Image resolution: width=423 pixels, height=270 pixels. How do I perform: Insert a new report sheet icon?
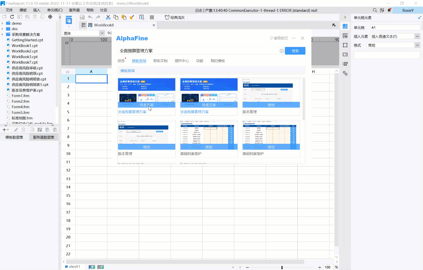point(92,267)
